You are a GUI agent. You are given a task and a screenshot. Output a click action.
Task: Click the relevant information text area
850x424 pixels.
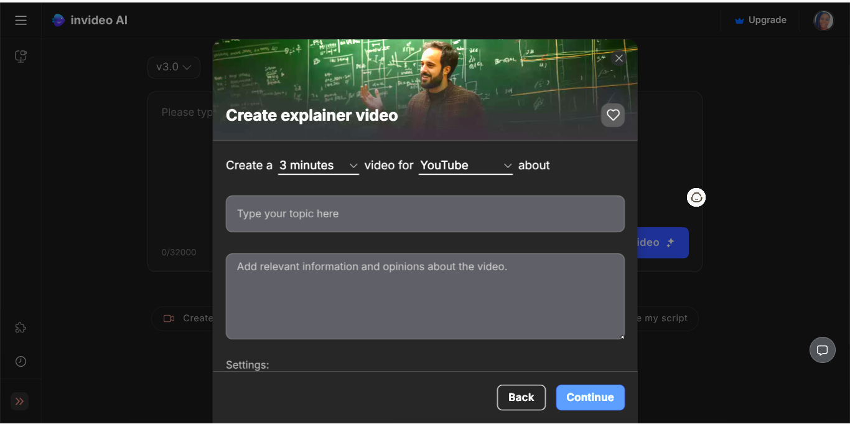[x=425, y=296]
